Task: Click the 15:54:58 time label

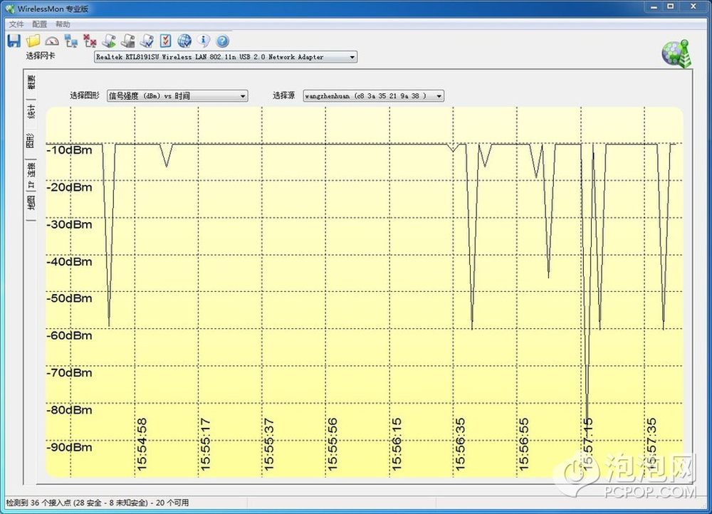Action: pyautogui.click(x=142, y=444)
